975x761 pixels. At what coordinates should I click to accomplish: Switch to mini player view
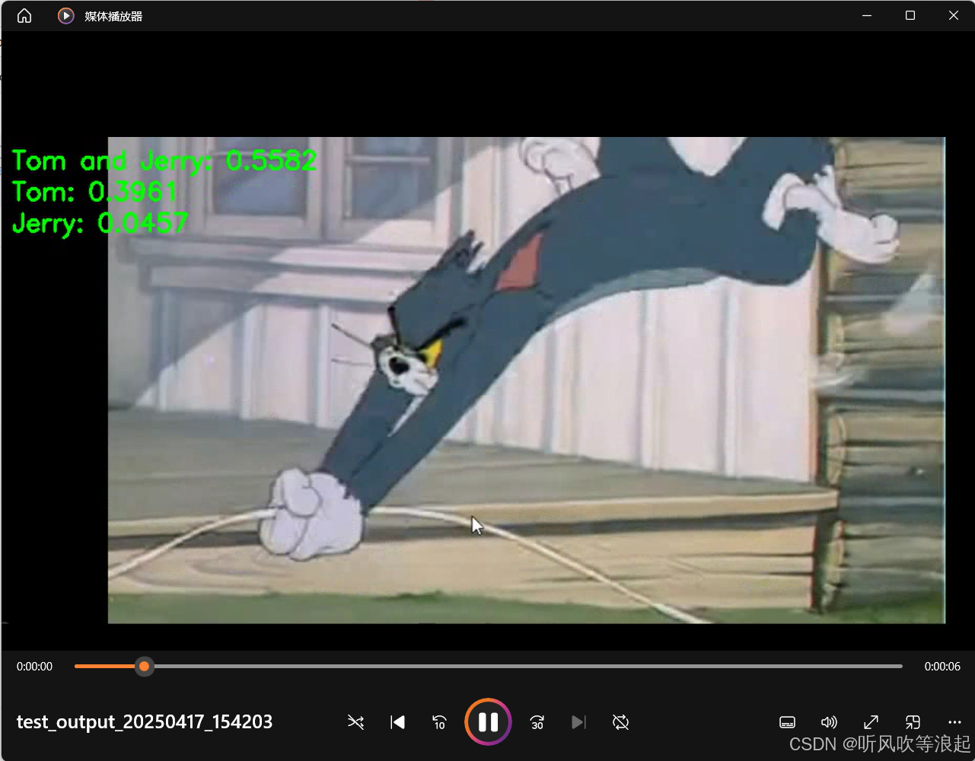click(913, 722)
